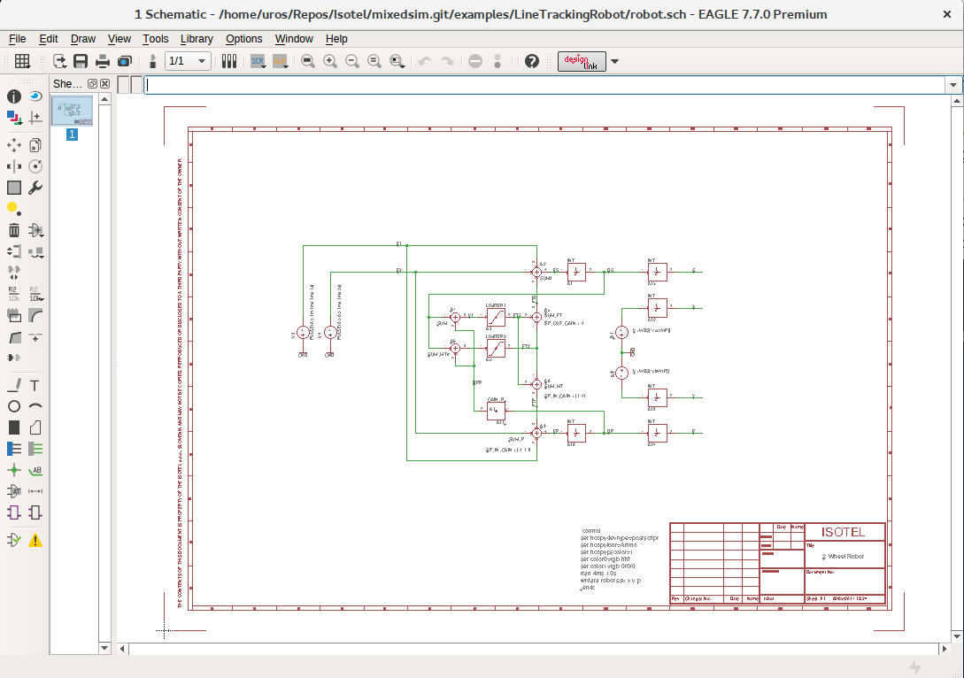Viewport: 964px width, 678px height.
Task: Select the R2 10k Name tool
Action: pos(14,294)
